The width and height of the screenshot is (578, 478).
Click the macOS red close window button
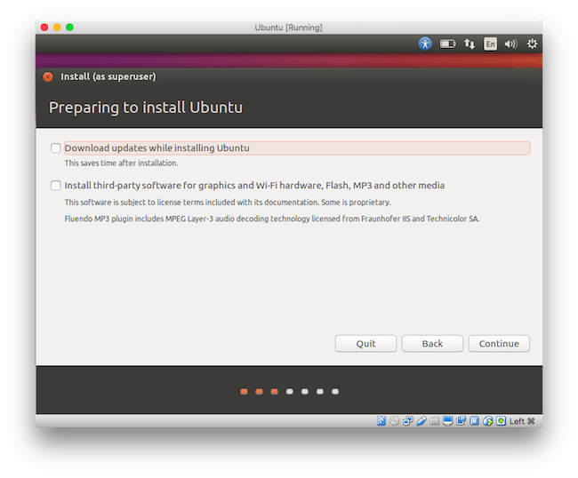pos(44,28)
